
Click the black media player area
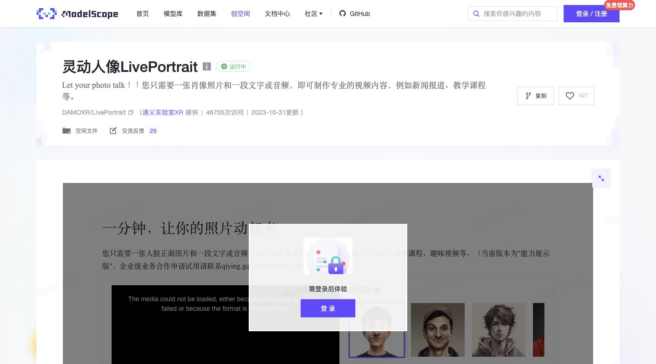[225, 324]
